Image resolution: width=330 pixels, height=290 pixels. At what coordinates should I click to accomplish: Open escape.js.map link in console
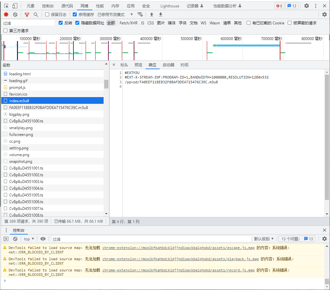pyautogui.click(x=178, y=248)
